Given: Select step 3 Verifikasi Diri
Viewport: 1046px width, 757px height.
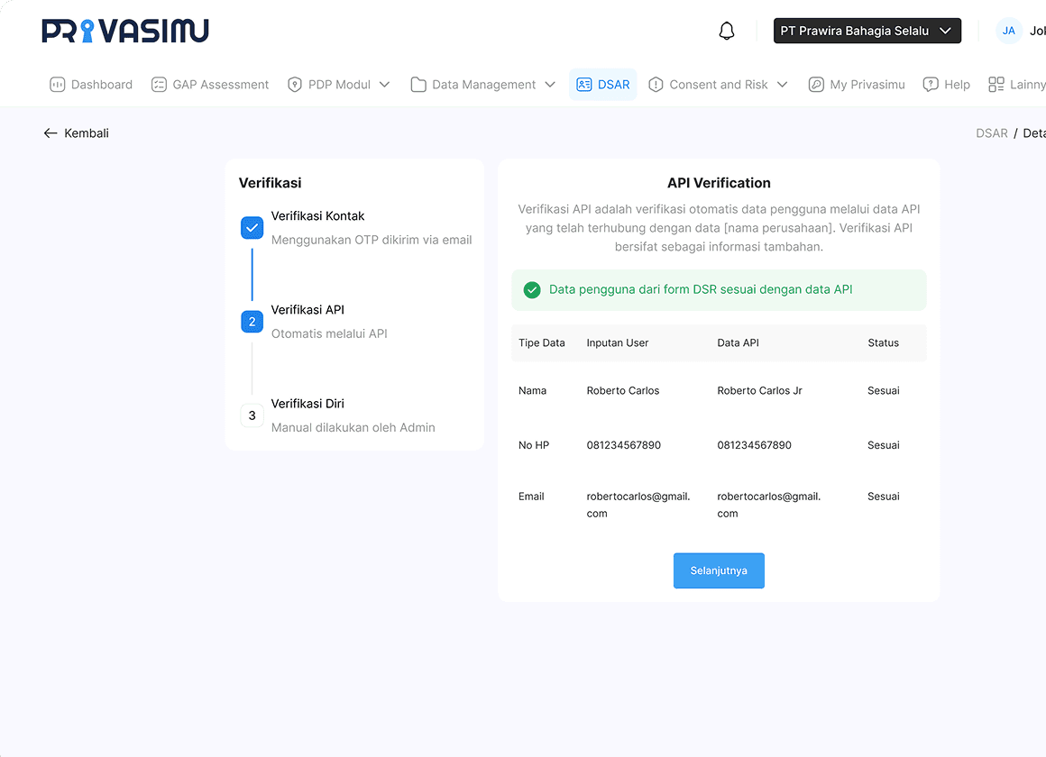Looking at the screenshot, I should tap(252, 415).
